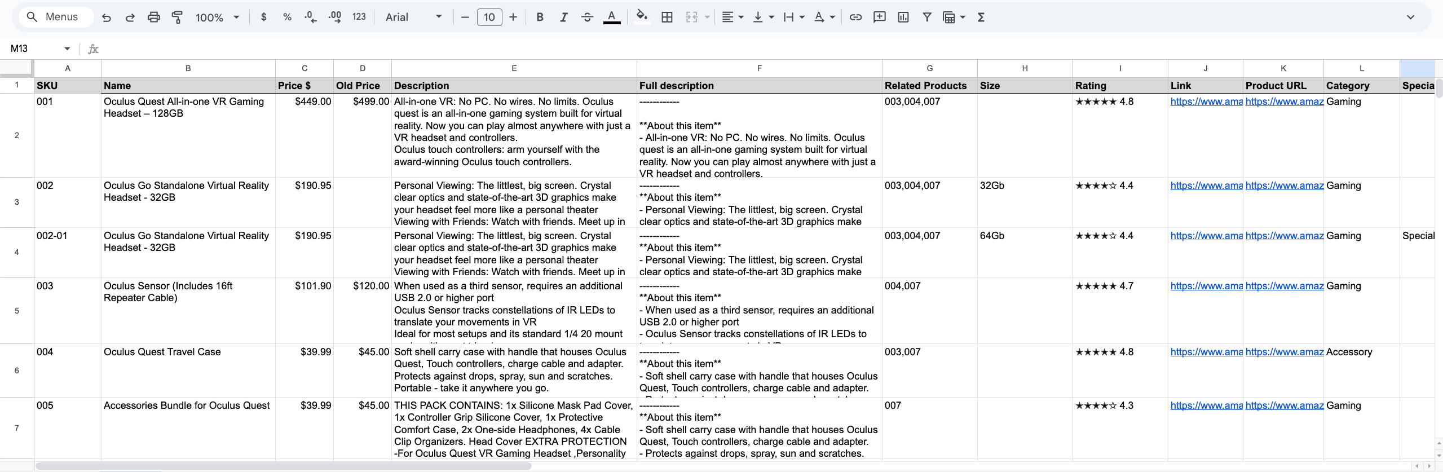The width and height of the screenshot is (1443, 472).
Task: Apply percent format icon
Action: tap(287, 17)
